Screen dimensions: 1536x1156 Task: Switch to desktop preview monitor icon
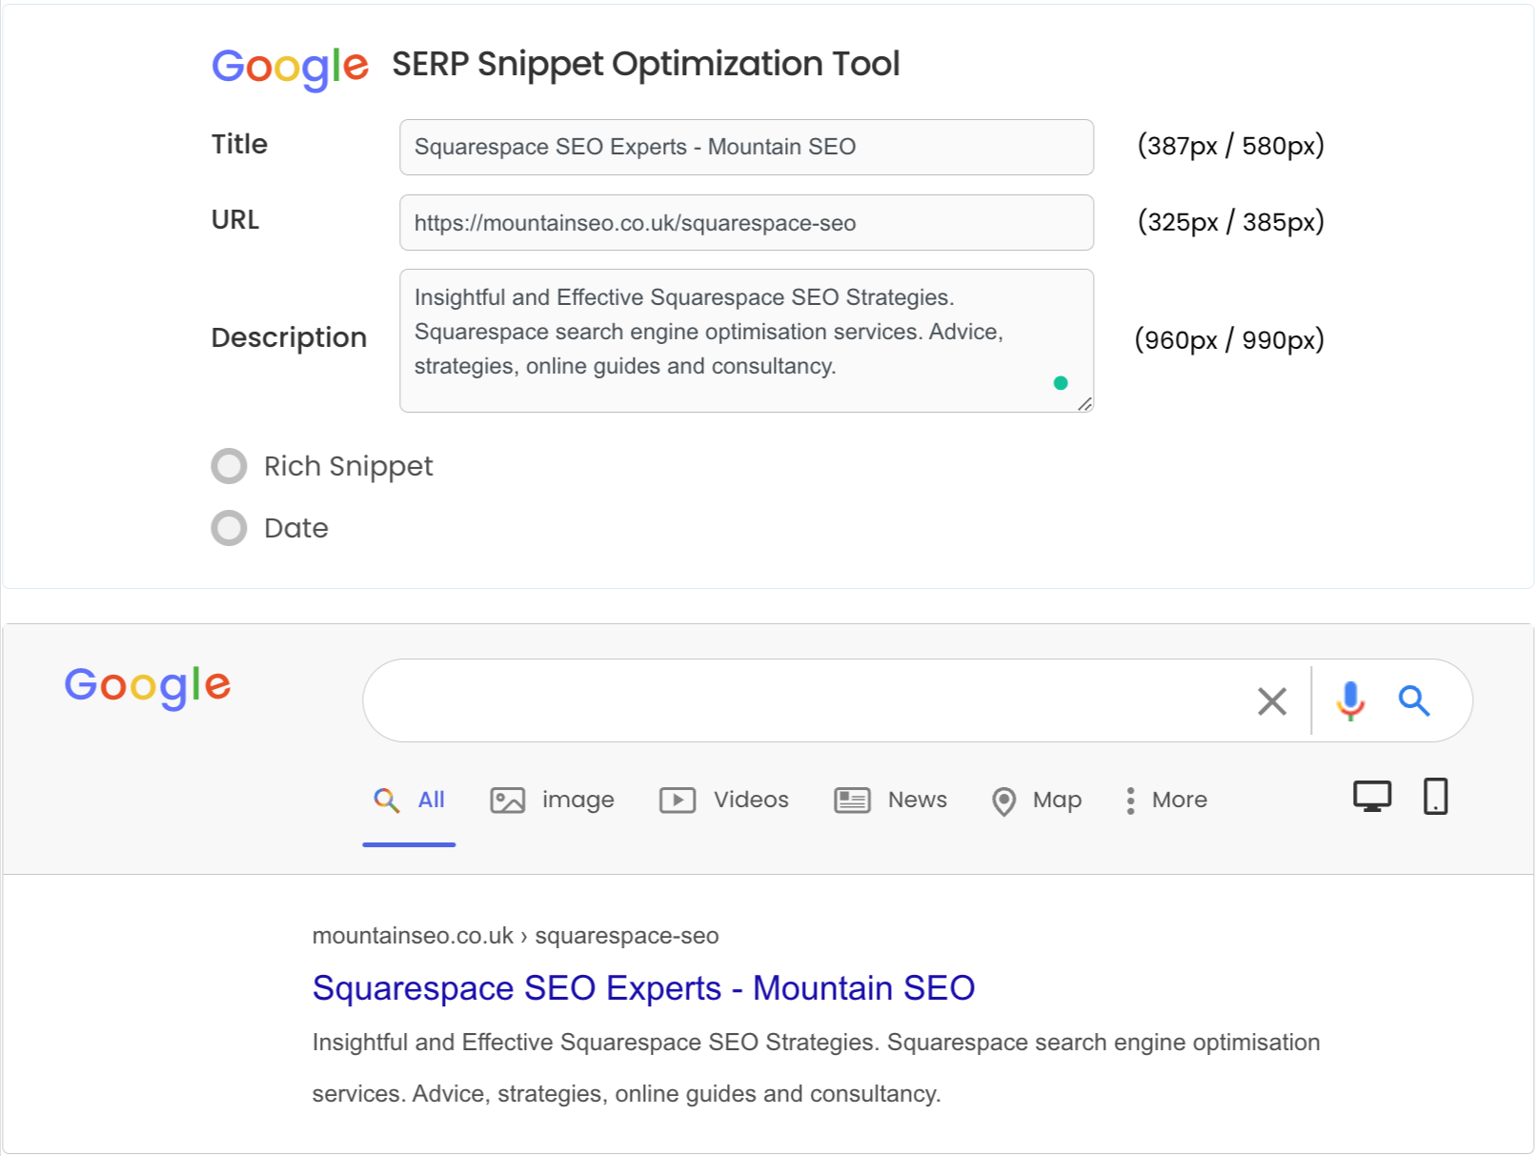click(1372, 797)
